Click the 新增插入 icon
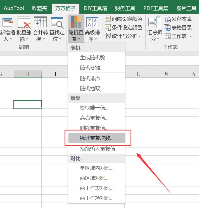The width and height of the screenshot is (199, 208). (x=8, y=22)
